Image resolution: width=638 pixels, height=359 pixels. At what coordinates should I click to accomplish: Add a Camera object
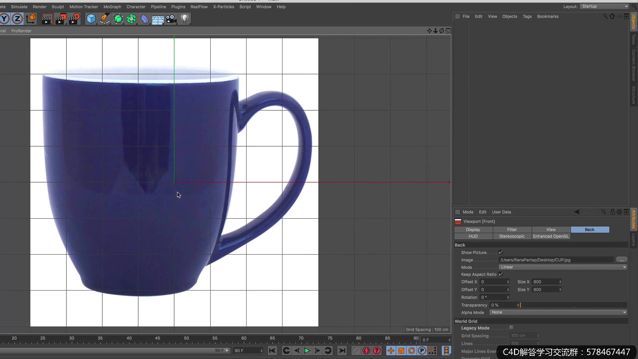click(171, 19)
